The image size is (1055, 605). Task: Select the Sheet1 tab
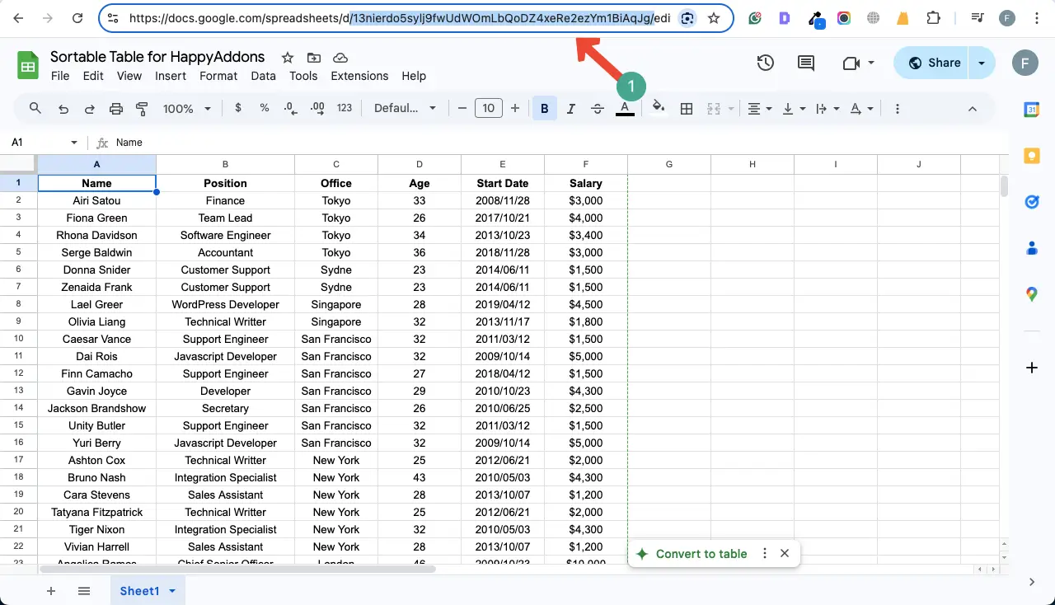[x=139, y=590]
